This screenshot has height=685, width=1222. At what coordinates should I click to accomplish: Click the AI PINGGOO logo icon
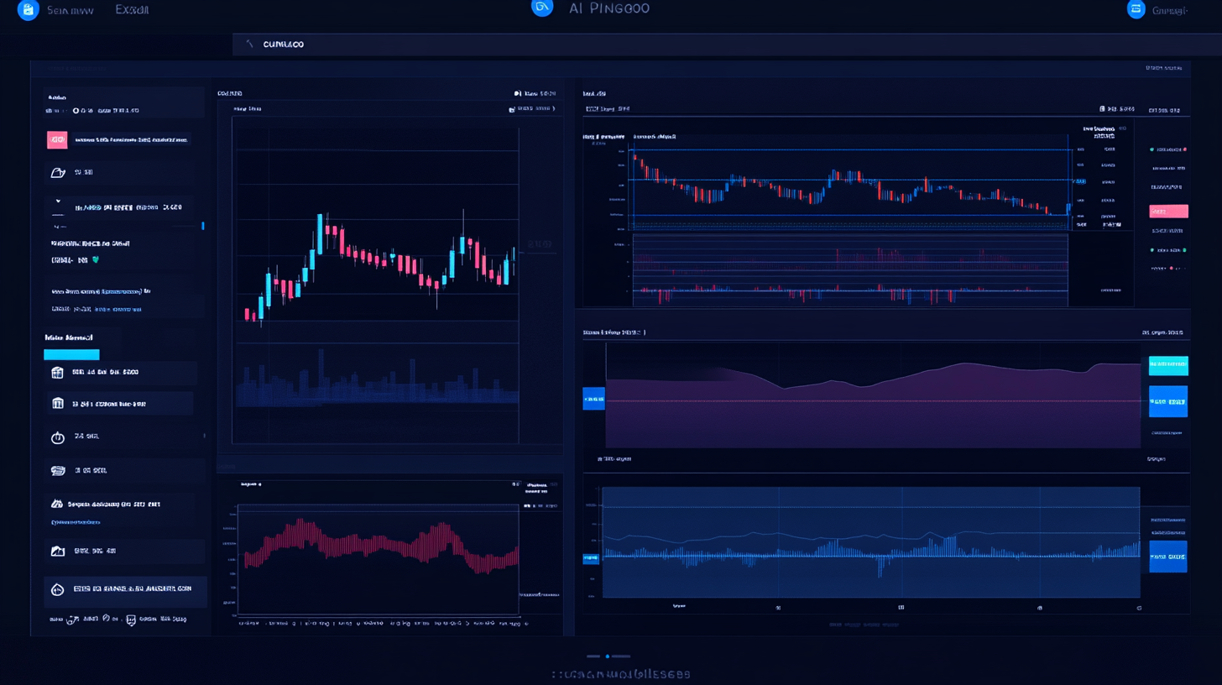pyautogui.click(x=542, y=8)
